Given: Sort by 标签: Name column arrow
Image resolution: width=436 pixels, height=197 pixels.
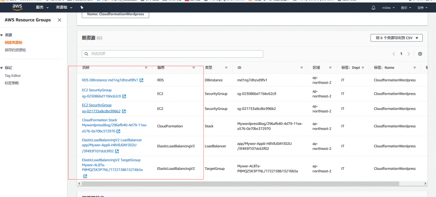Looking at the screenshot, I should [415, 68].
